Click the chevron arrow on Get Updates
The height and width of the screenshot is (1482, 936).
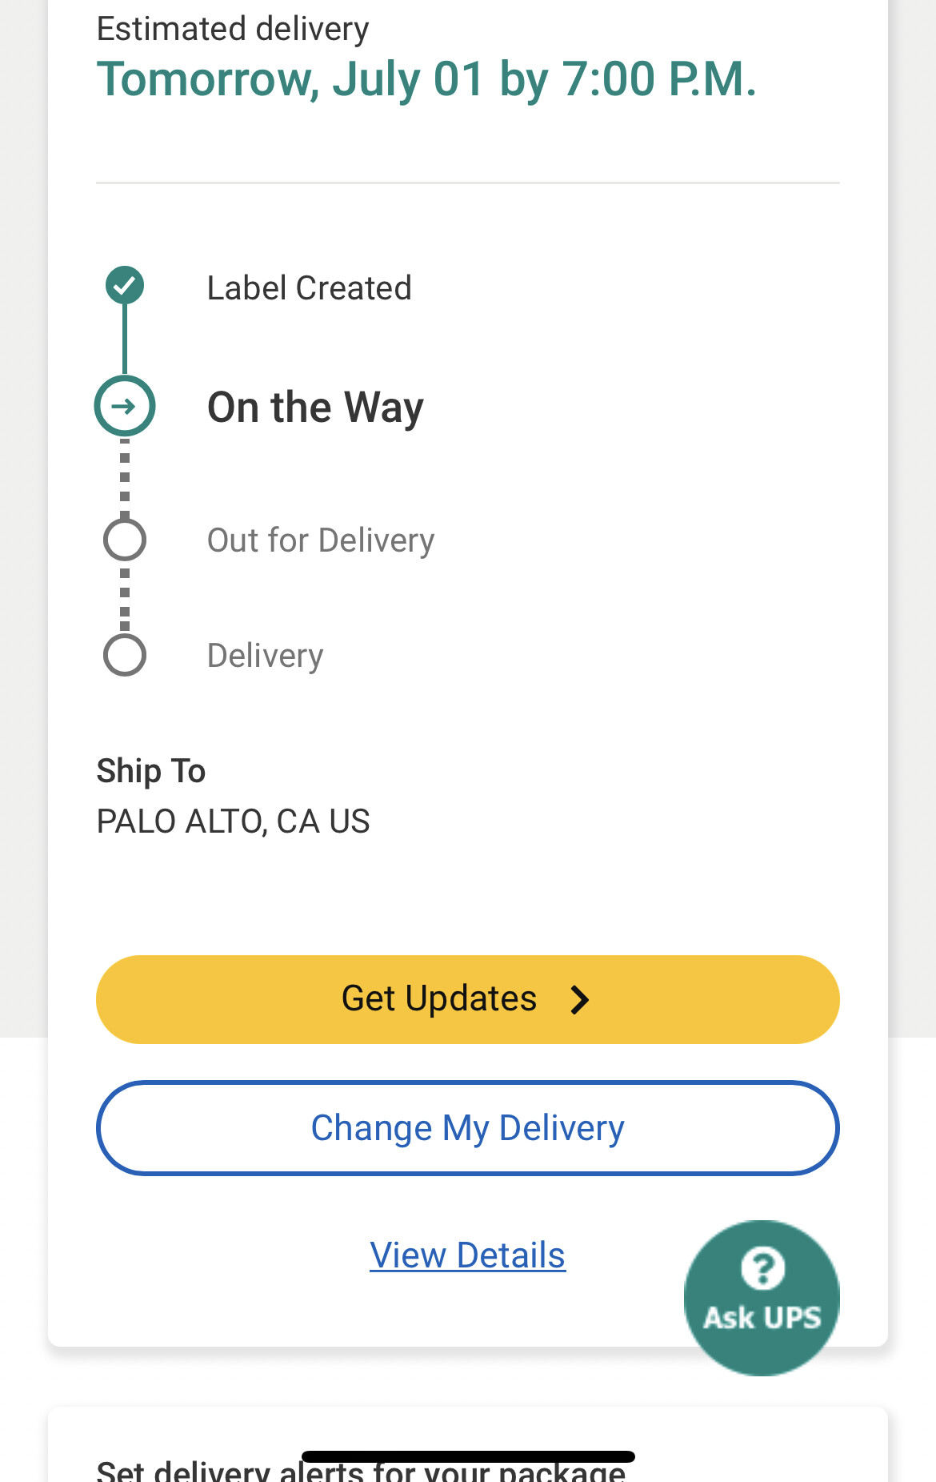coord(580,999)
